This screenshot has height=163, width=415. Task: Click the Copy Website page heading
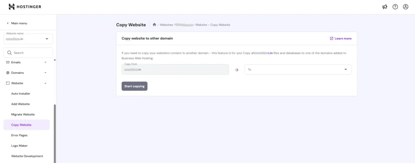pos(131,25)
